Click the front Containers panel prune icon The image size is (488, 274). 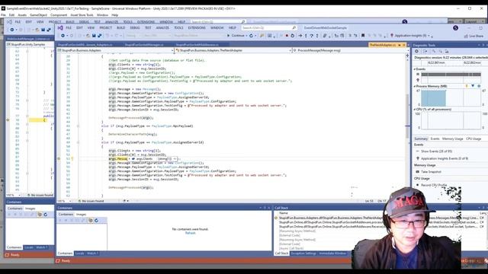[x=91, y=220]
